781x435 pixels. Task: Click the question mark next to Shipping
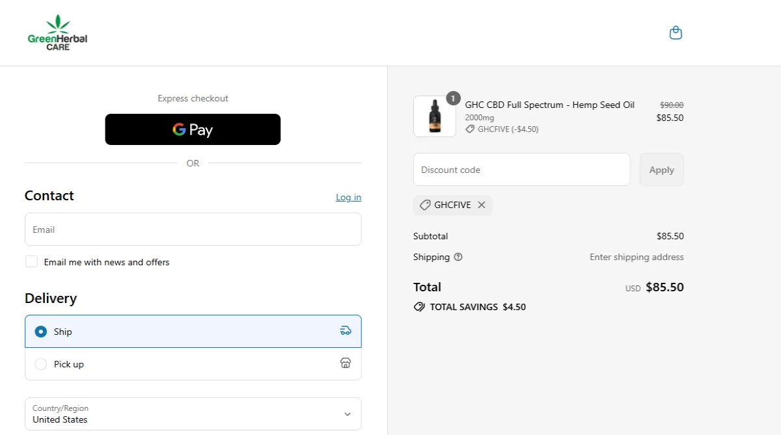(458, 257)
